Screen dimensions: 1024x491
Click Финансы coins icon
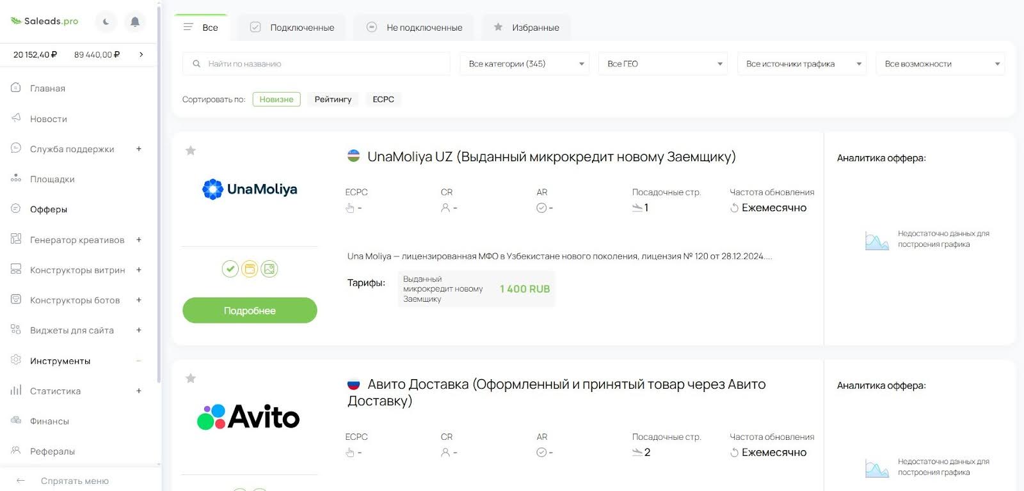point(16,420)
